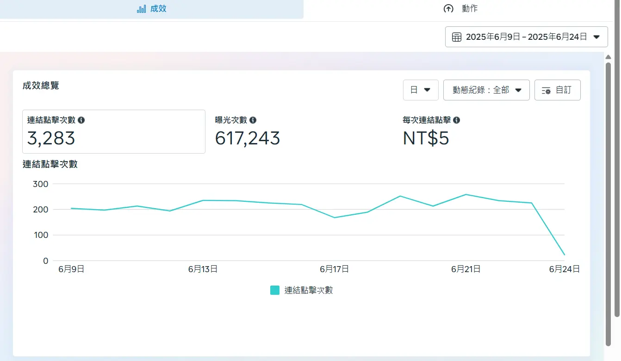621x361 pixels.
Task: Click the scrollbar up arrow
Action: point(609,56)
